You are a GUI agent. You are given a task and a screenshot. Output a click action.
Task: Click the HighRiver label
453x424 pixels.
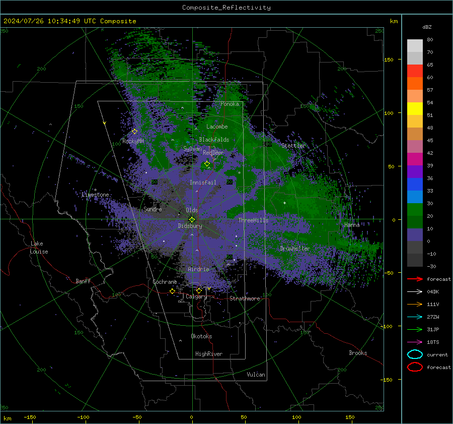click(x=209, y=354)
